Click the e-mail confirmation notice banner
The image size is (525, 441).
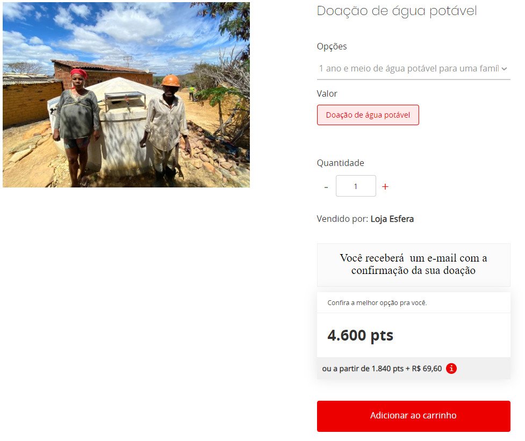point(414,265)
